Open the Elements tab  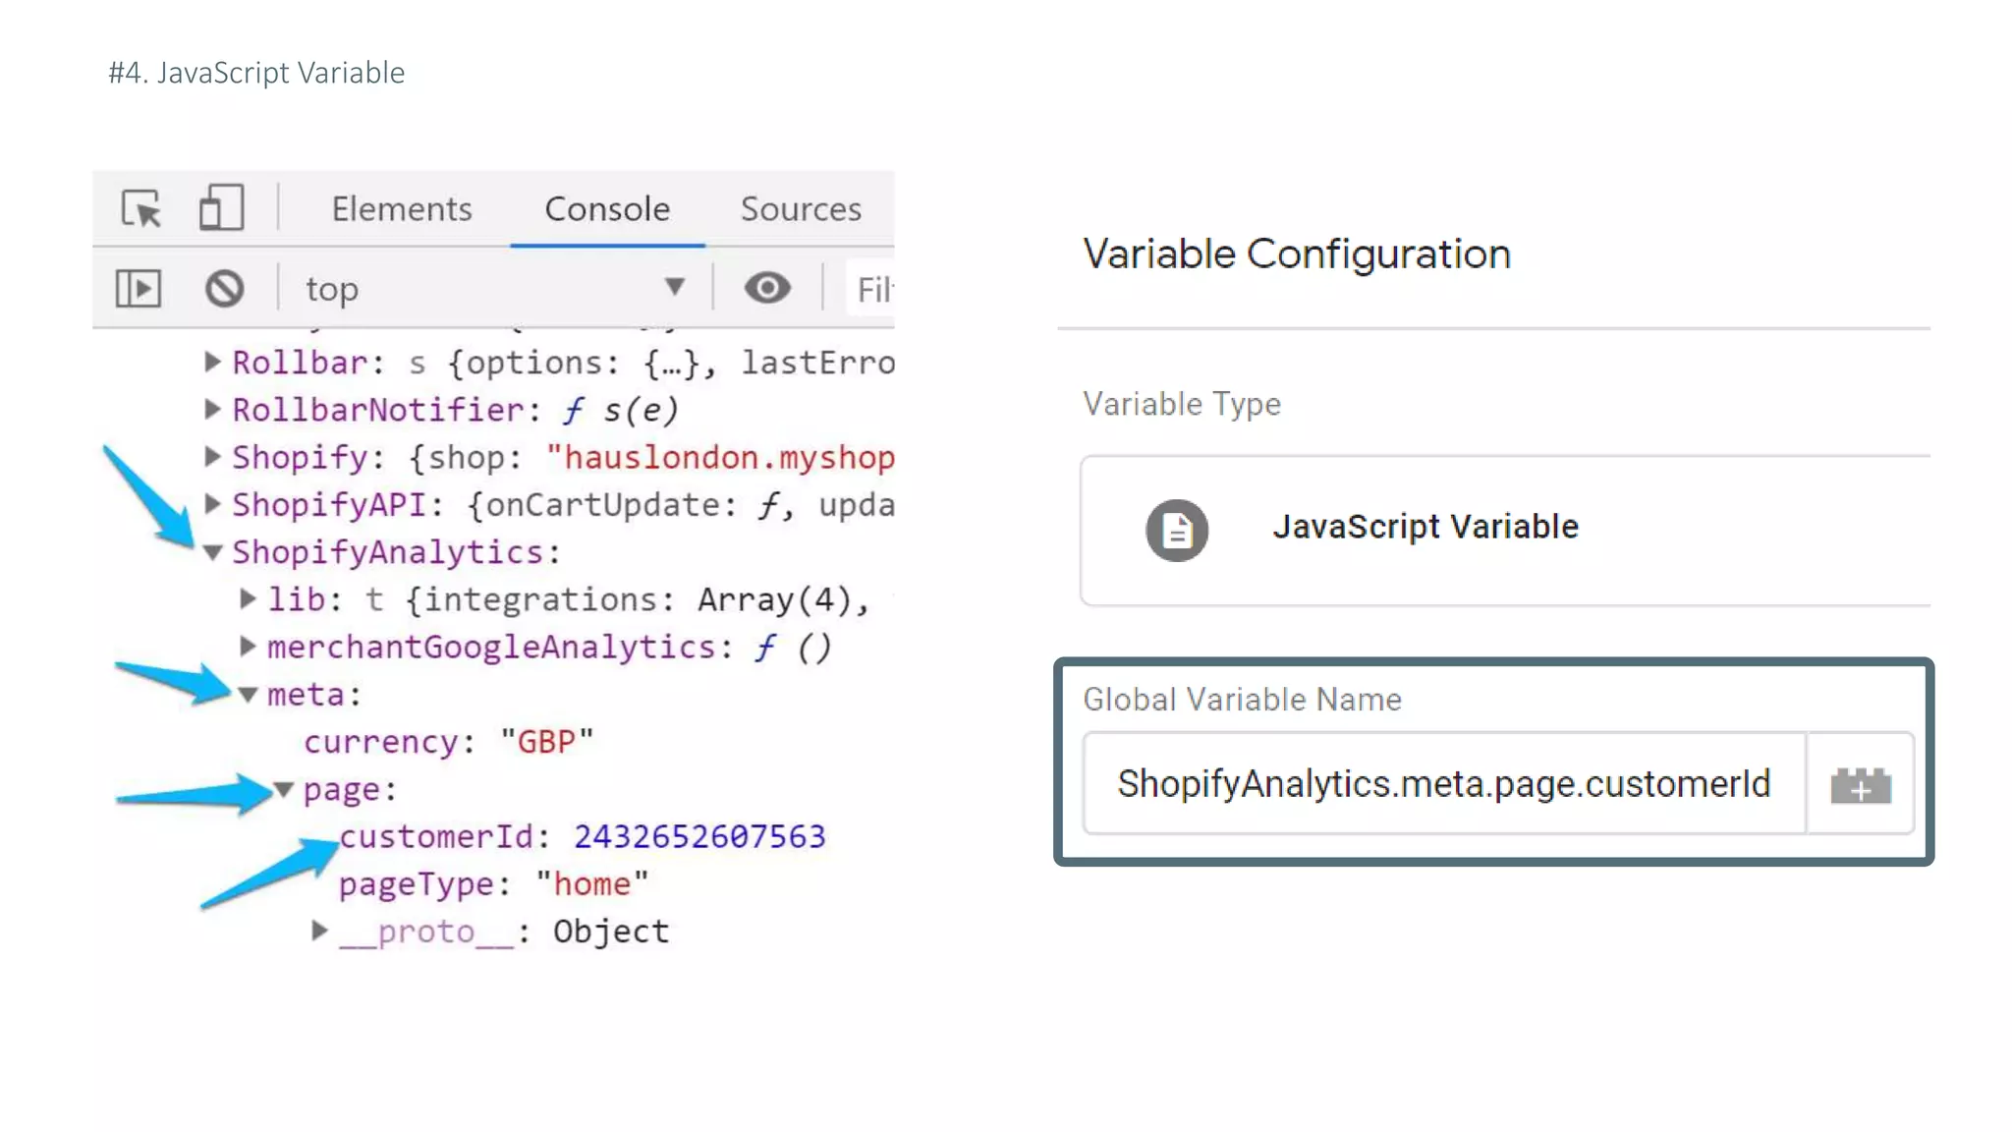pos(402,208)
